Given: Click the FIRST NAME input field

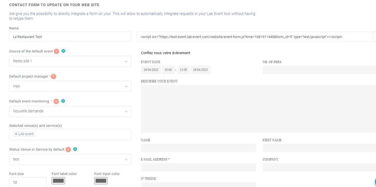Looking at the screenshot, I should (x=319, y=148).
